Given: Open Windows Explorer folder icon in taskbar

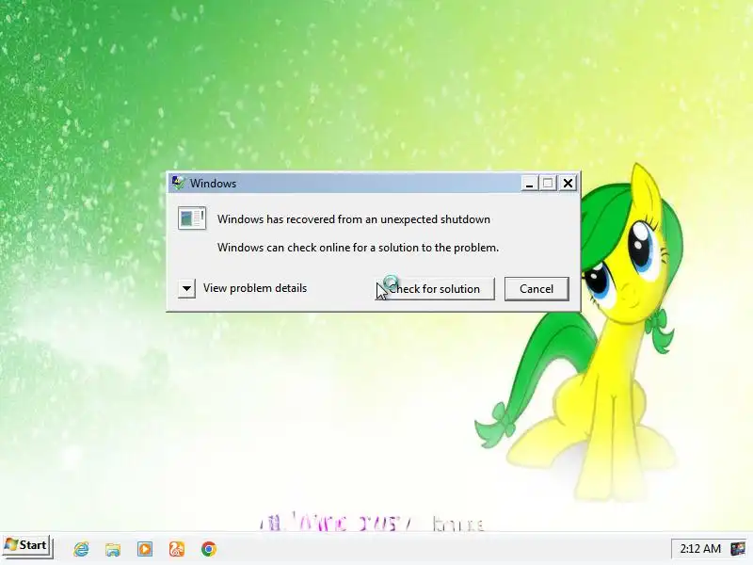Looking at the screenshot, I should click(113, 549).
